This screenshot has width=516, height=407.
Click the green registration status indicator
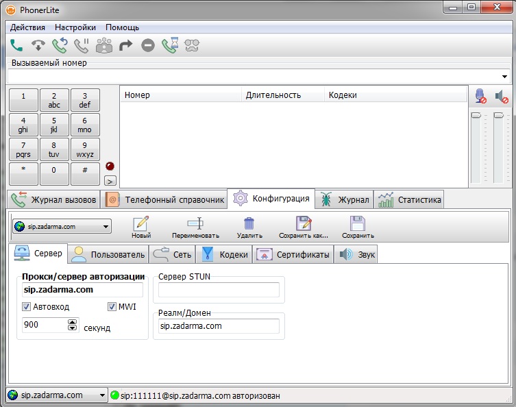point(114,395)
